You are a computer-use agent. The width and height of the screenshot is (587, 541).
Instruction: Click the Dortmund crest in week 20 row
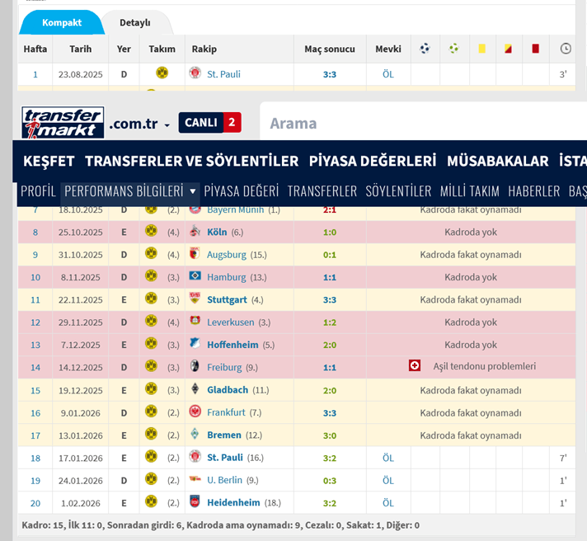151,502
